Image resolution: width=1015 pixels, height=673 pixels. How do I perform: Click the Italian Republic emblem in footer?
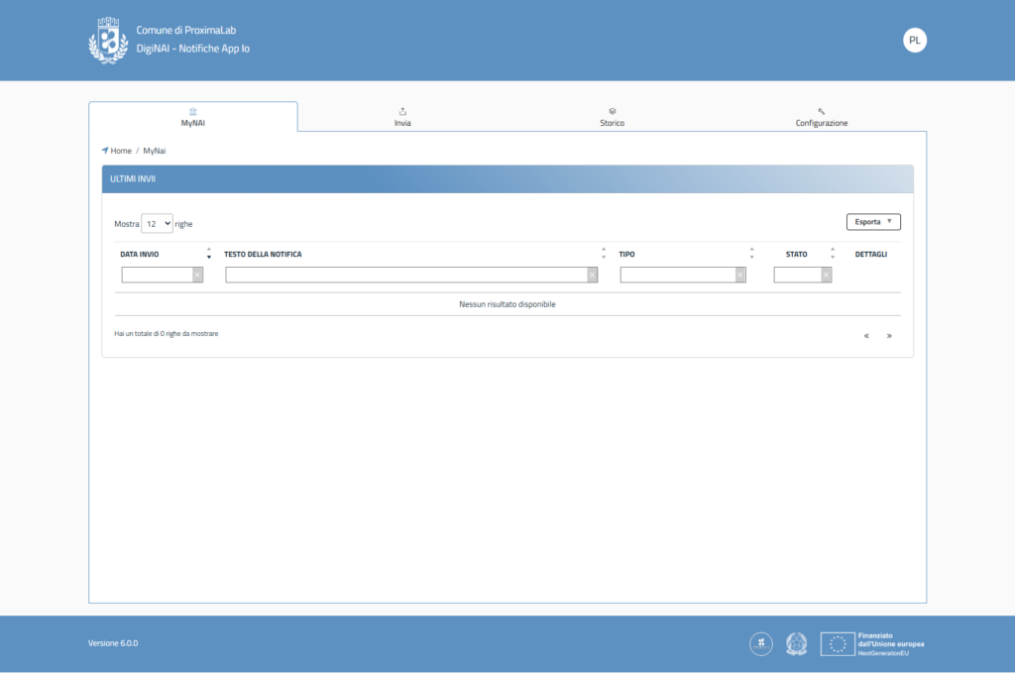click(797, 644)
